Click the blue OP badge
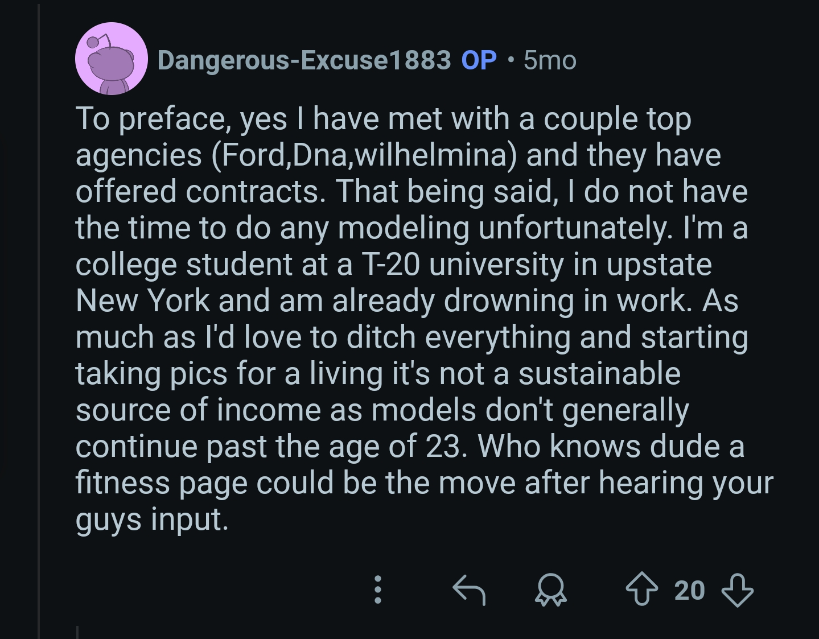 tap(479, 60)
